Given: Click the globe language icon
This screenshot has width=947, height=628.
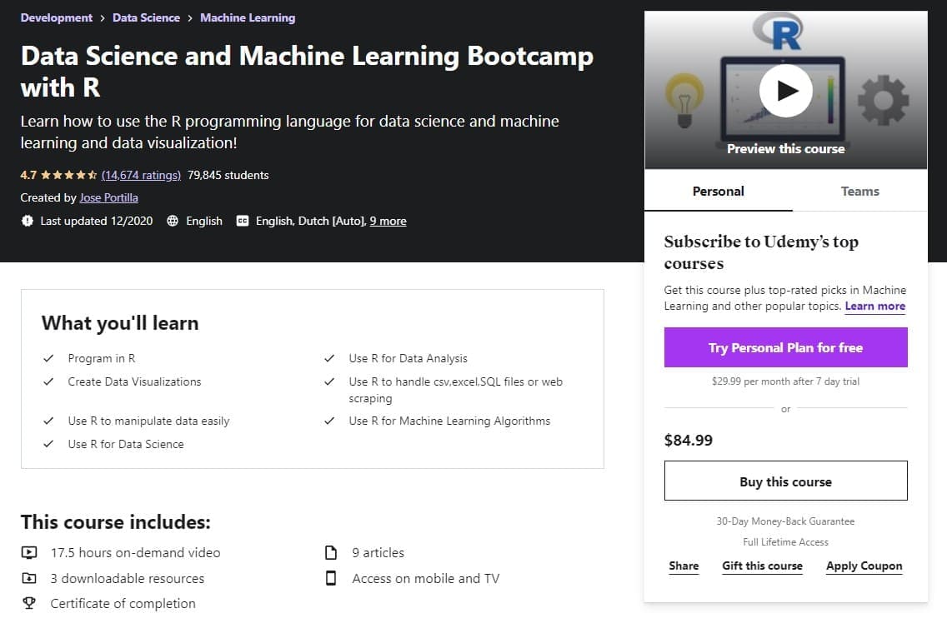Looking at the screenshot, I should click(x=173, y=221).
